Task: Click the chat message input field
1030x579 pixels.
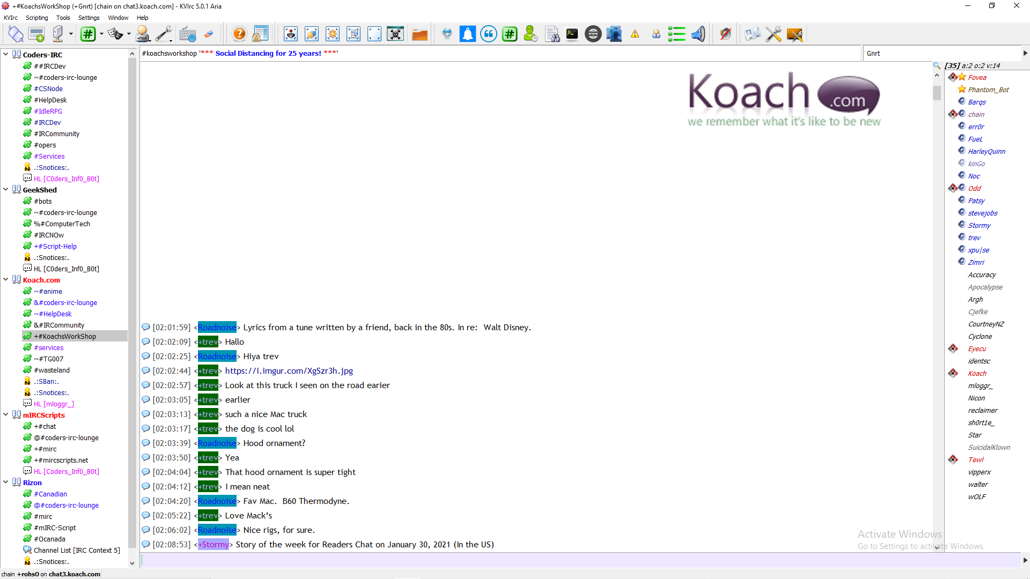Action: 579,560
